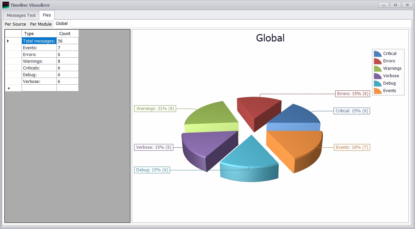415x229 pixels.
Task: Click the Events legend swatch icon
Action: click(x=377, y=90)
